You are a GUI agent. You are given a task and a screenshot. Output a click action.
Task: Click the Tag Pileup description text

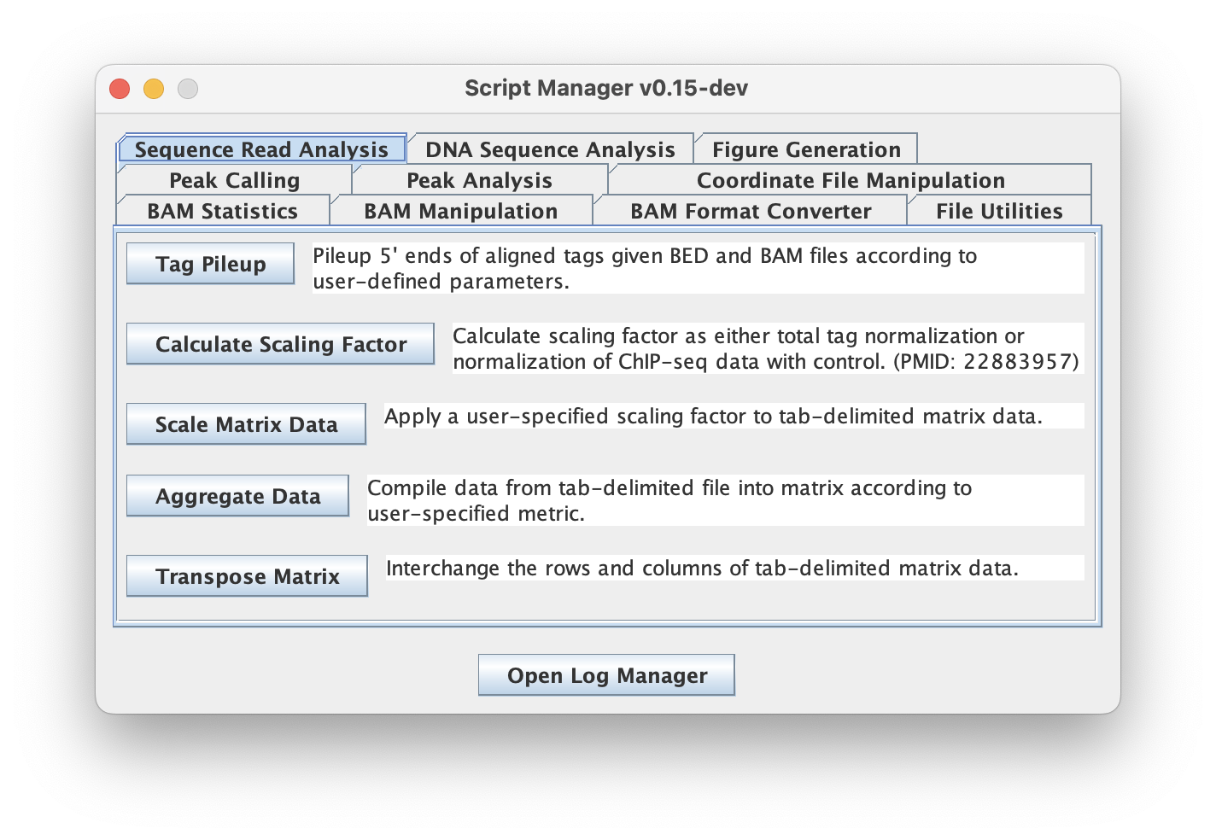click(698, 268)
